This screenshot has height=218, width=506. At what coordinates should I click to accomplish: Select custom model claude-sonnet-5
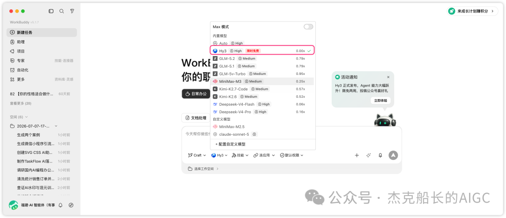263,134
